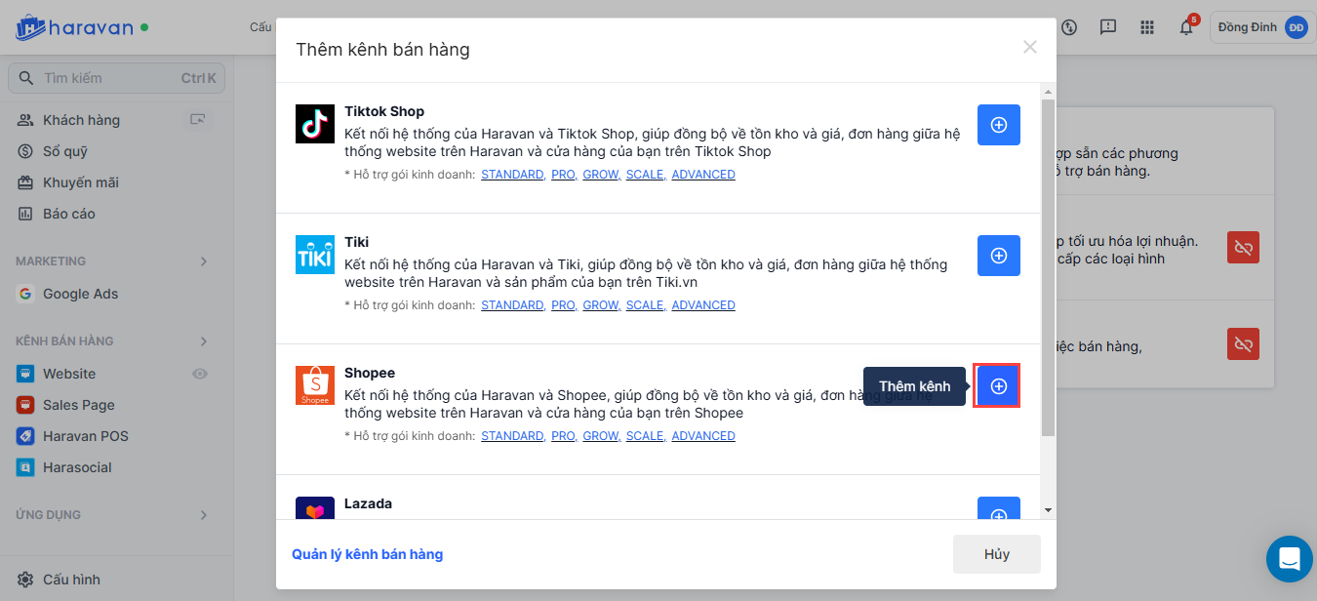The height and width of the screenshot is (601, 1317).
Task: Expand the Ứng dụng section chevron
Action: point(204,515)
